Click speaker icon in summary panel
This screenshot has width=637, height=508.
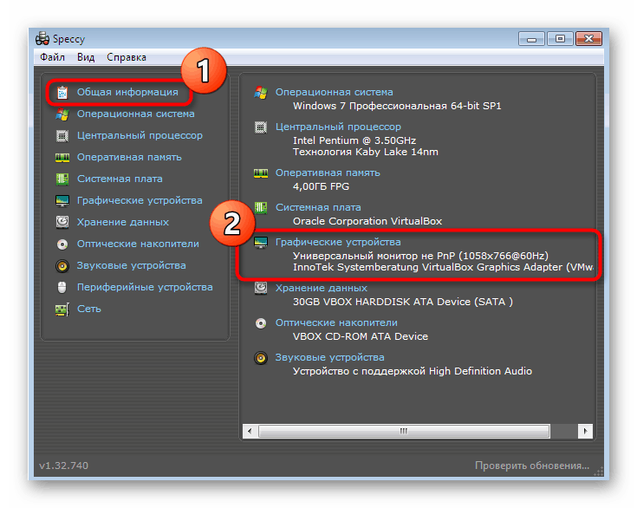pos(261,358)
